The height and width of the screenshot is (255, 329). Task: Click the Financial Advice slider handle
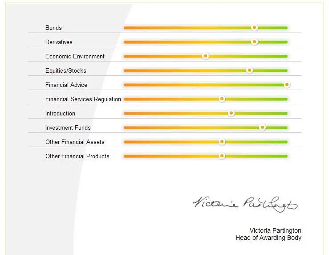pos(287,85)
